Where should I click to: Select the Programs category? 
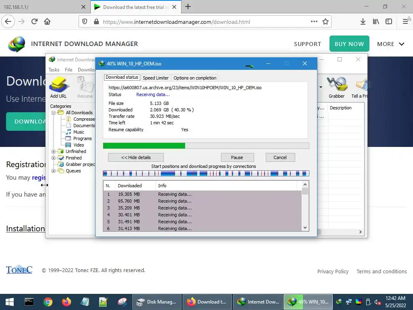[x=82, y=139]
